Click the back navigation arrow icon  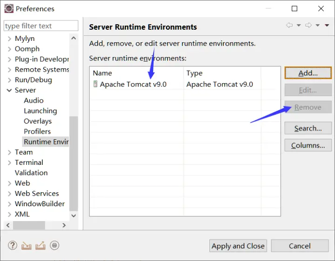coord(289,26)
